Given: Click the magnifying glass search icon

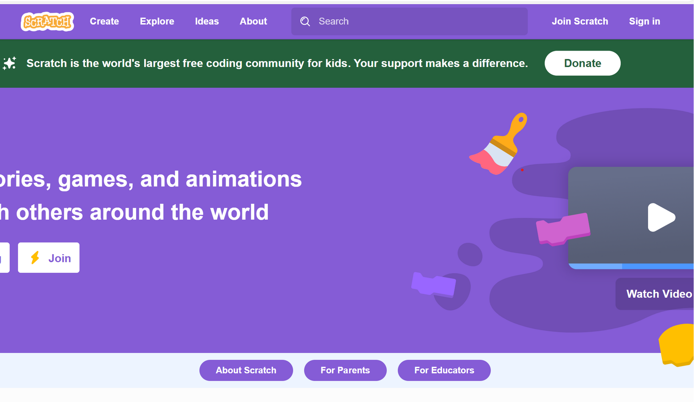Looking at the screenshot, I should (x=305, y=22).
